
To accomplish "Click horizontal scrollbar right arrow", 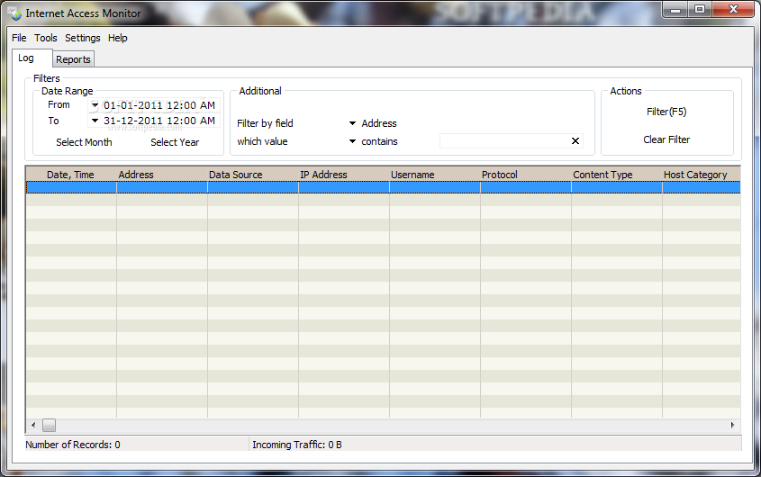I will tap(732, 425).
